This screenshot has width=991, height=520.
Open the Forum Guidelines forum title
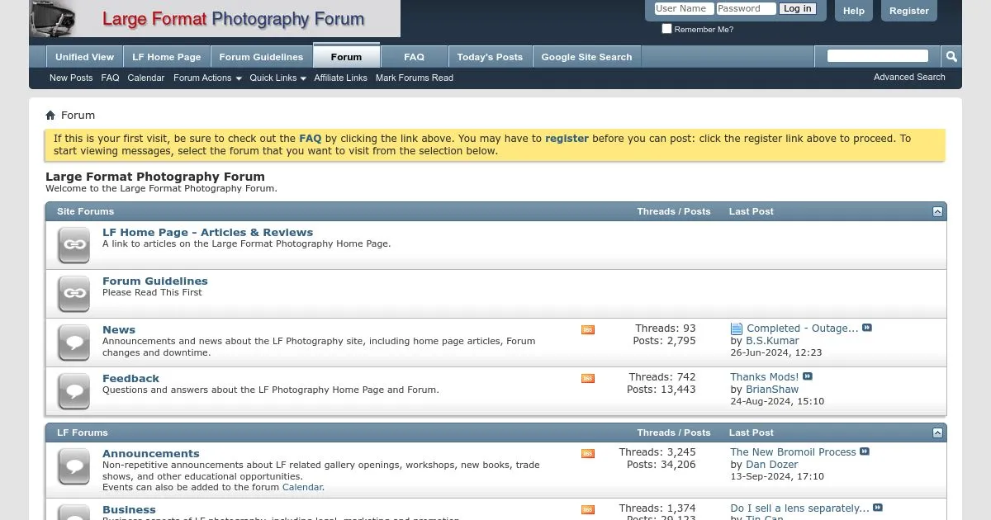[x=155, y=281]
